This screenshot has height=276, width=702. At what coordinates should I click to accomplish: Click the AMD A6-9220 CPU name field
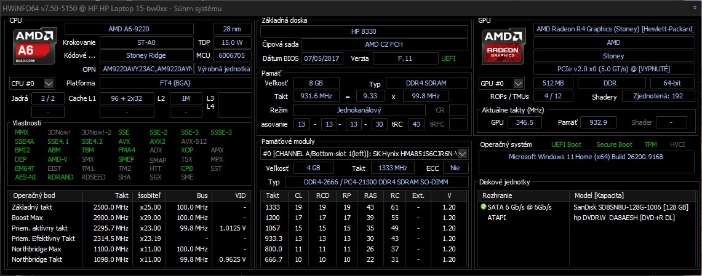click(129, 29)
